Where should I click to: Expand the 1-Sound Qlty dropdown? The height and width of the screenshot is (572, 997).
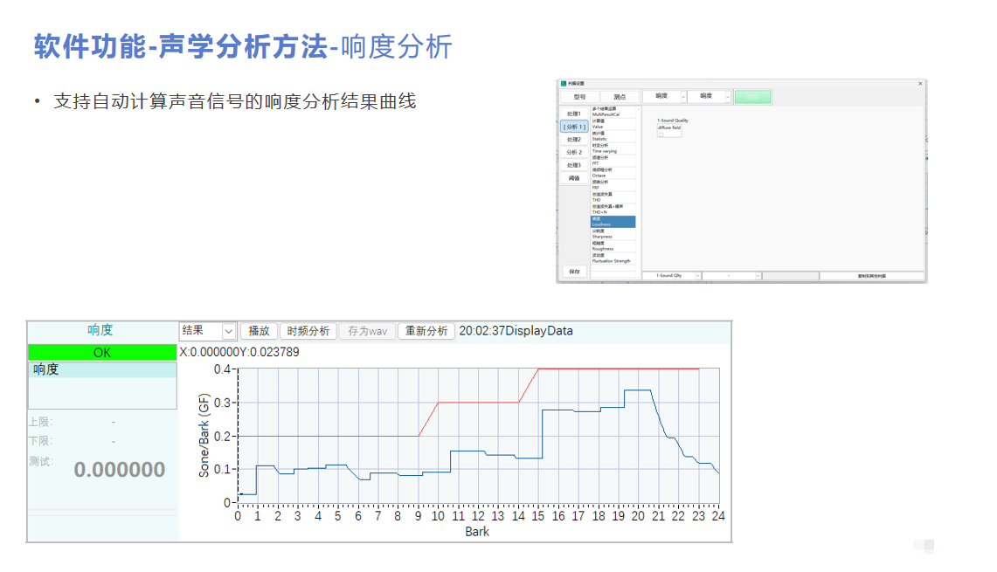697,275
